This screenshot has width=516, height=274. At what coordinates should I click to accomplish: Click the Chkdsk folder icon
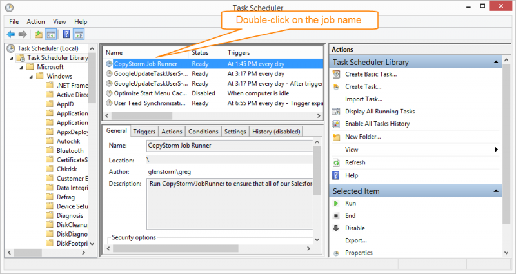pyautogui.click(x=50, y=169)
